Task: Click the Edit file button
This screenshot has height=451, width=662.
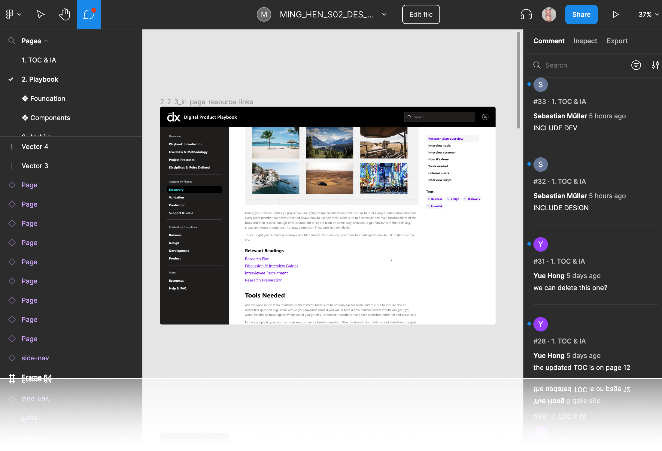Action: [x=421, y=14]
